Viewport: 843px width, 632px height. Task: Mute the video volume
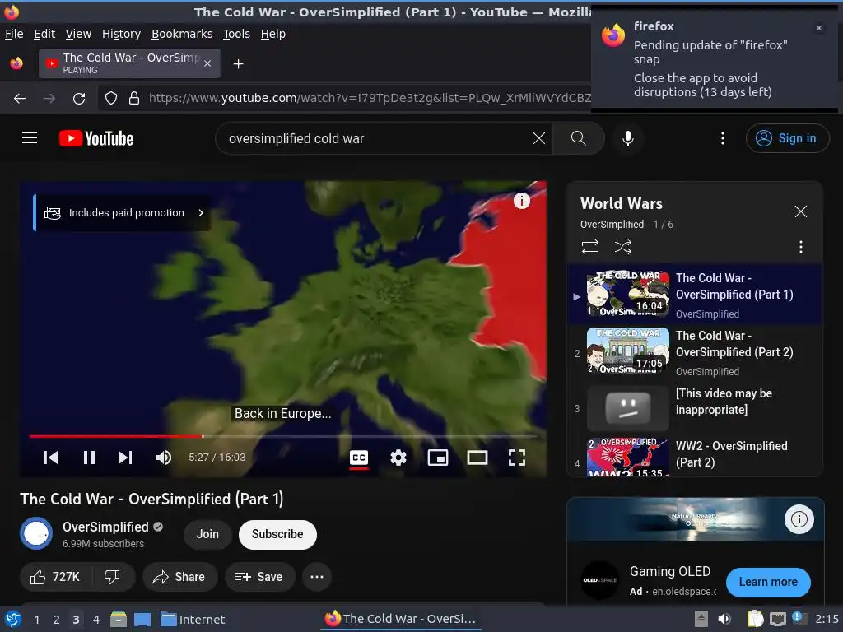(x=164, y=458)
